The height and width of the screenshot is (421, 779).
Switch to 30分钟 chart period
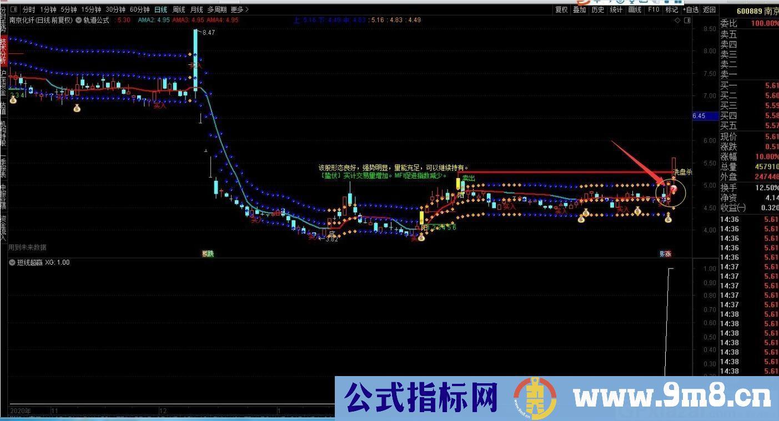click(x=115, y=9)
